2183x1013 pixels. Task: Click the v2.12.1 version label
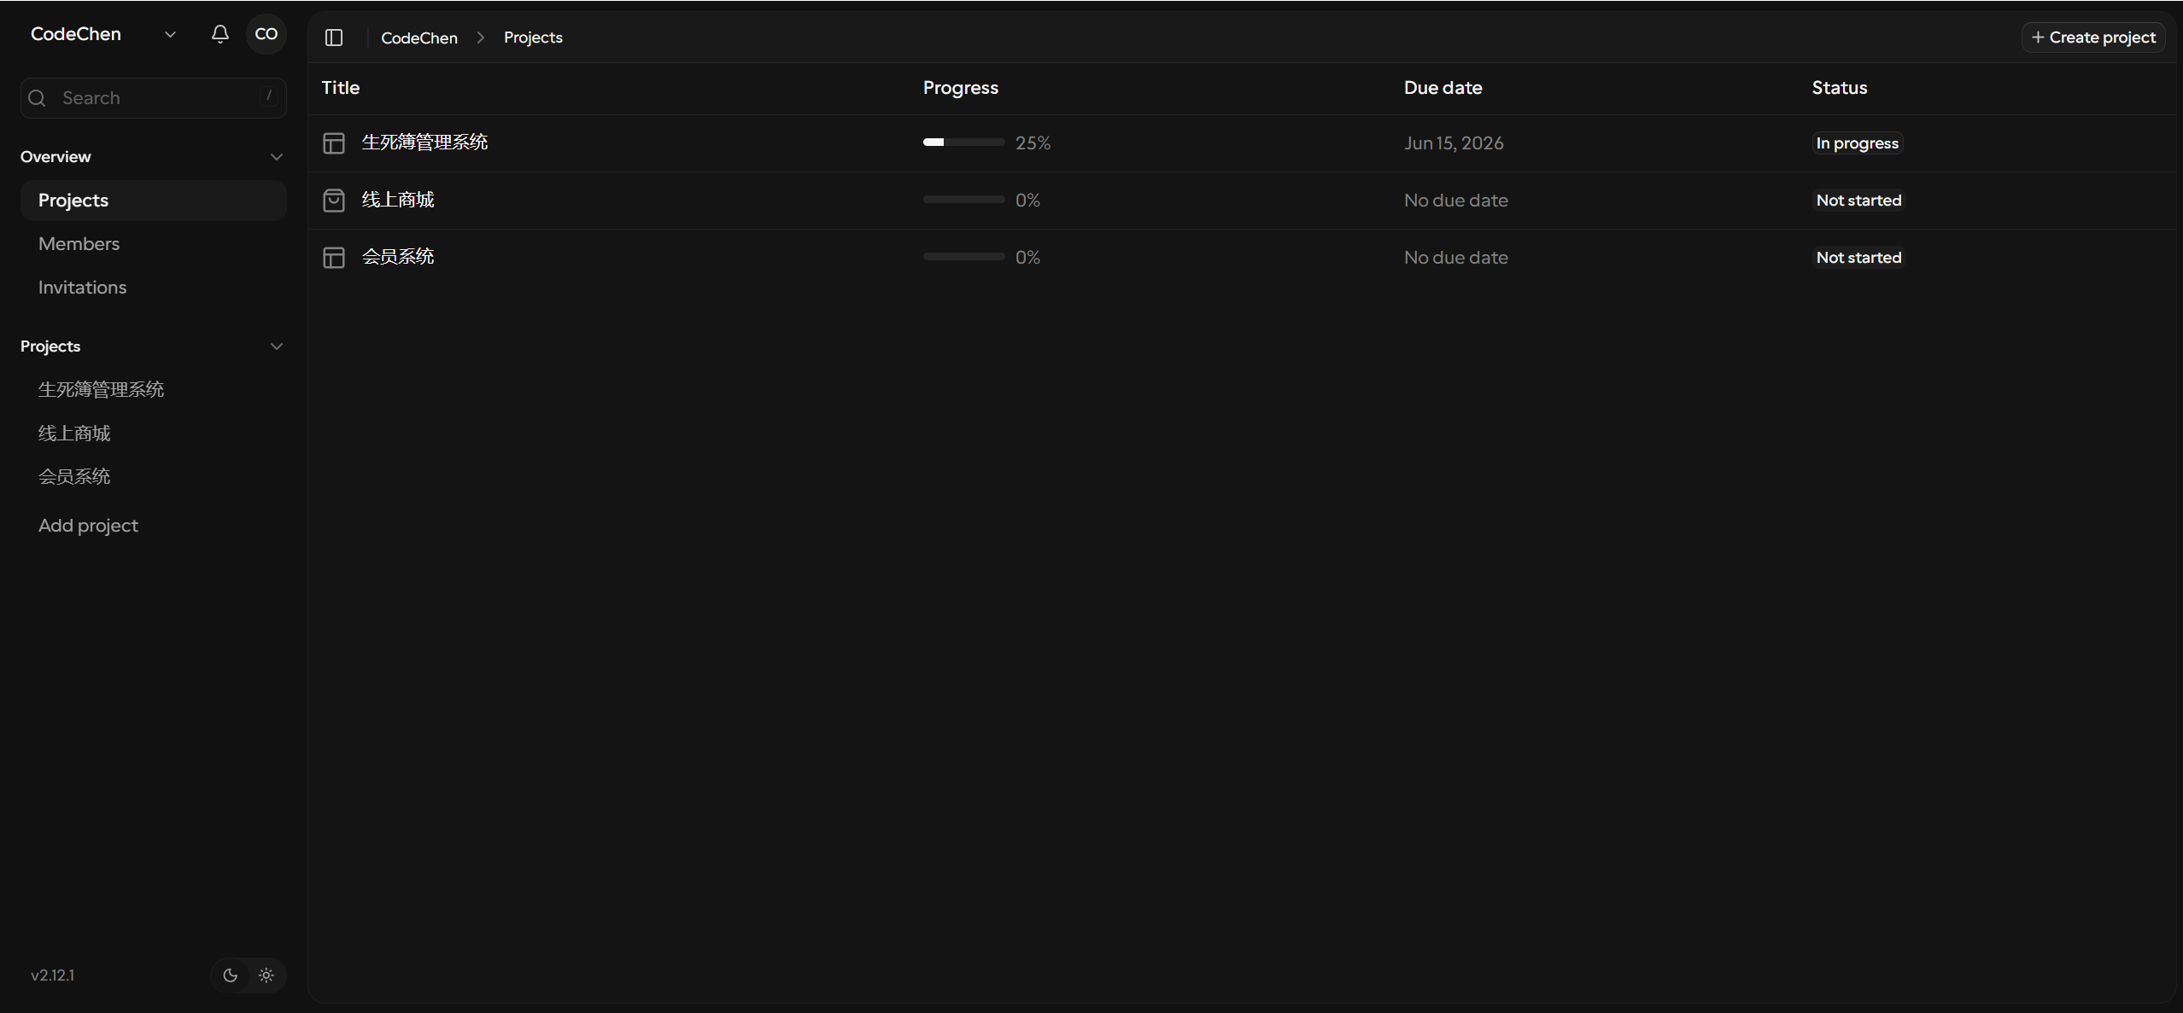point(53,975)
